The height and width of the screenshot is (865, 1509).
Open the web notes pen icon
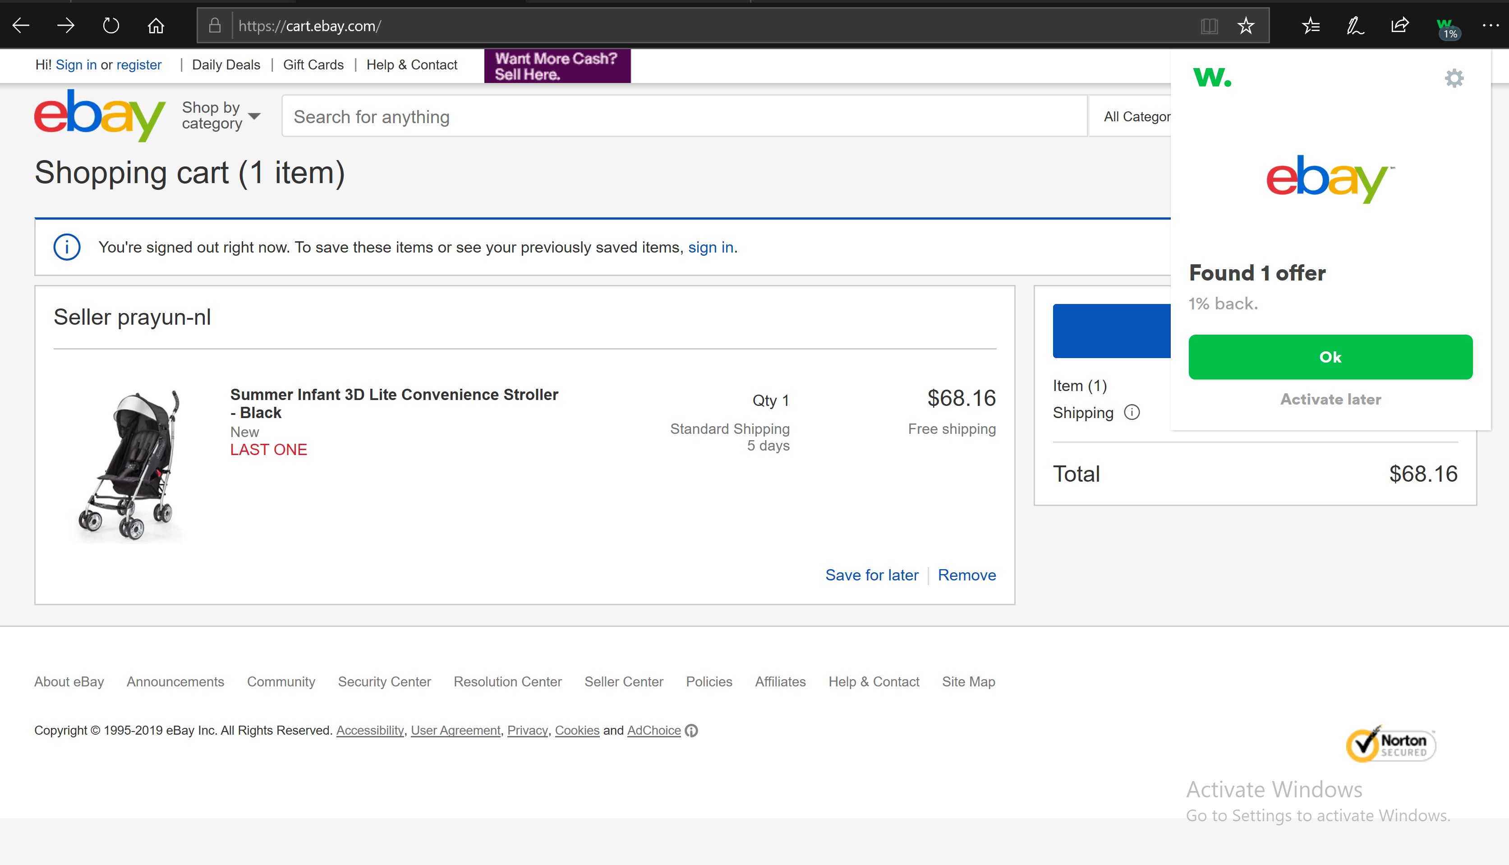point(1355,26)
